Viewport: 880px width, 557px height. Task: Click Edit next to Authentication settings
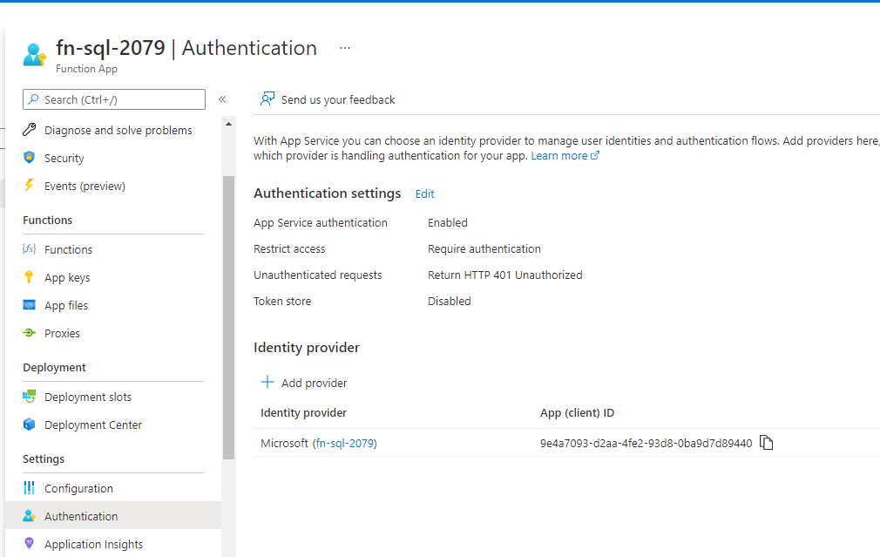pos(424,194)
